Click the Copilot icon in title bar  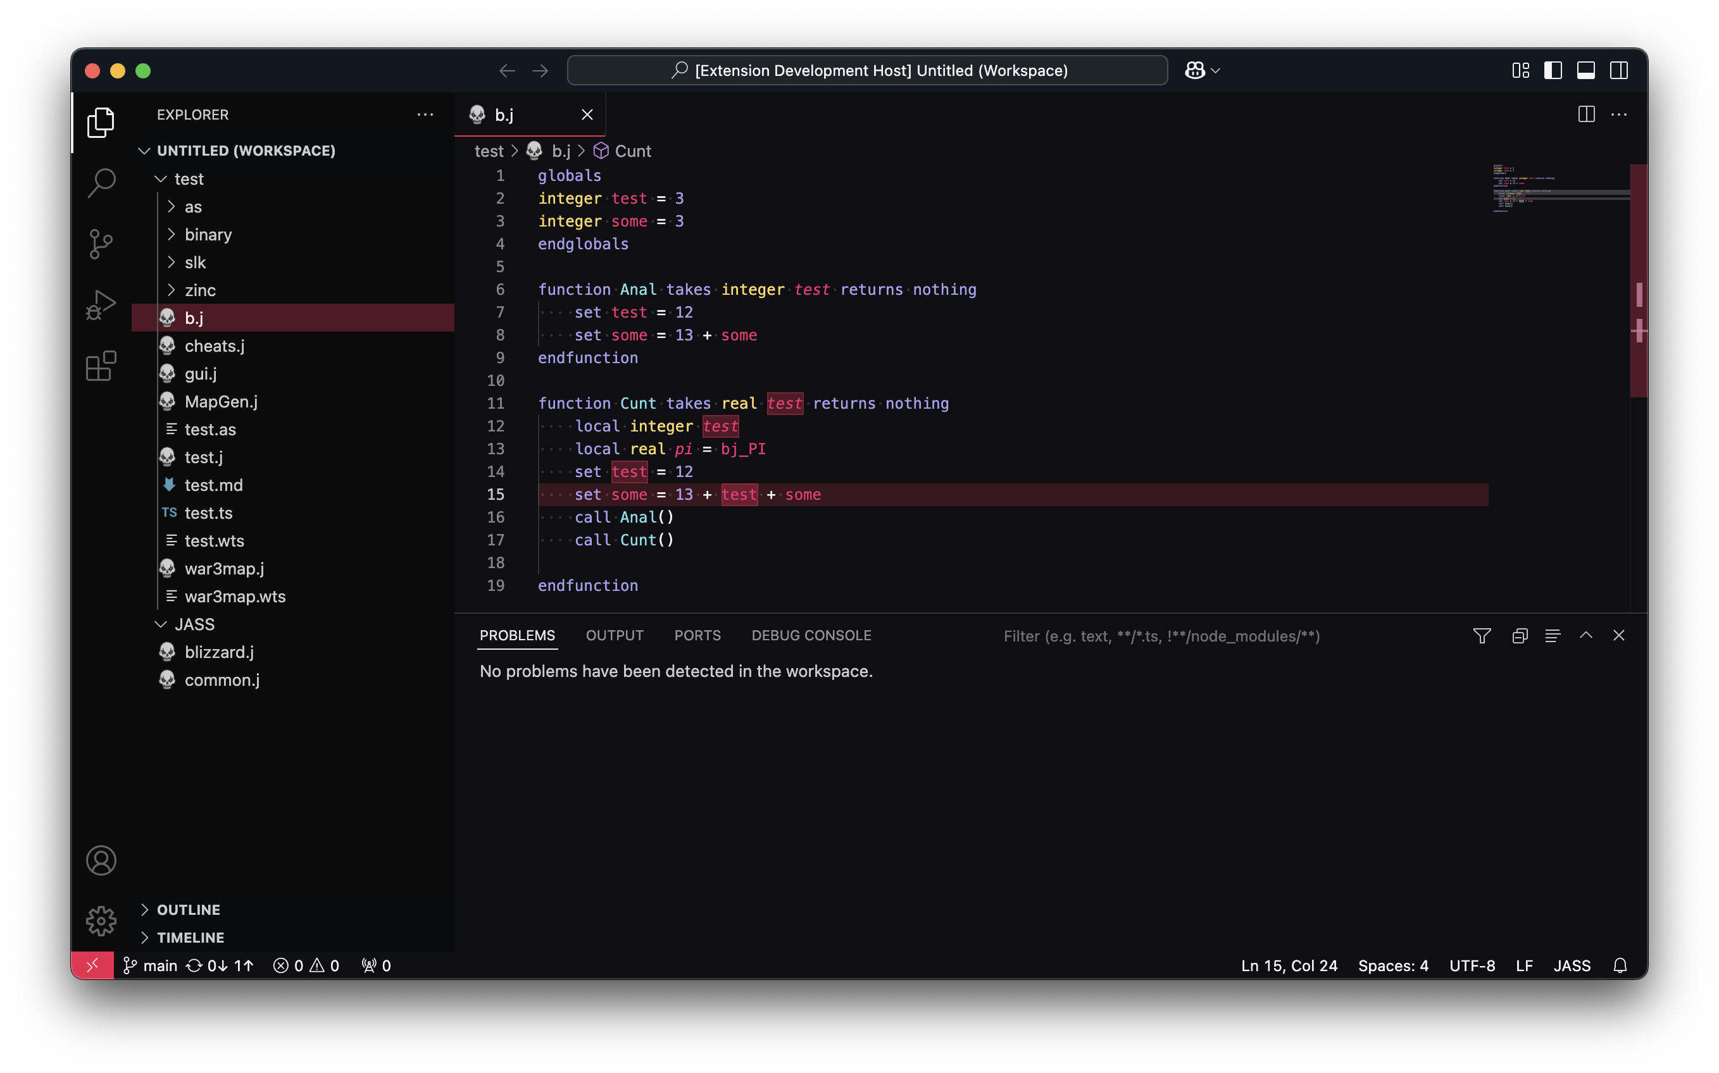click(1194, 70)
